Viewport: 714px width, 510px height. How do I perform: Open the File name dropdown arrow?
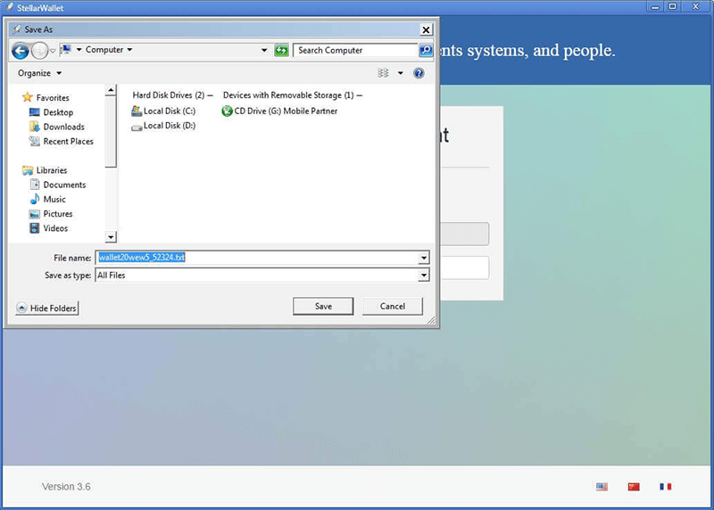[423, 258]
